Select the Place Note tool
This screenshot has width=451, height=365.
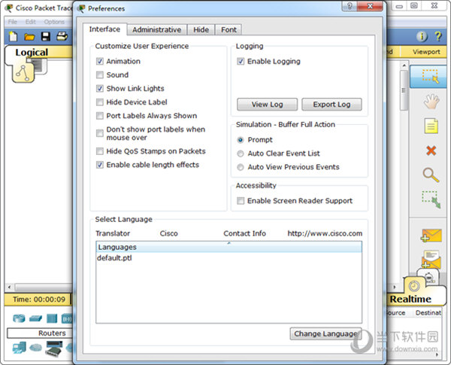point(431,126)
